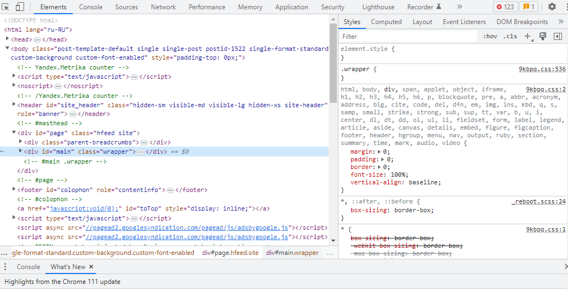Open the Computed tab in the sidebar

(x=386, y=22)
